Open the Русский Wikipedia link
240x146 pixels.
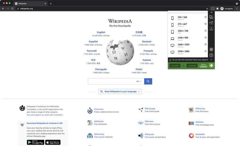pos(92,51)
